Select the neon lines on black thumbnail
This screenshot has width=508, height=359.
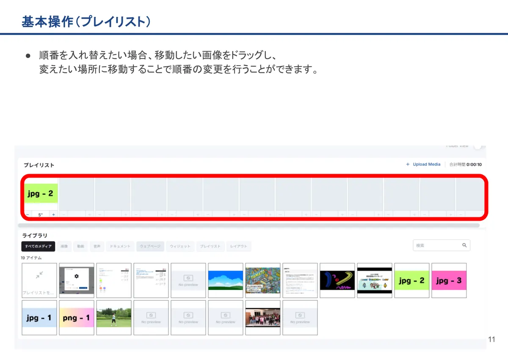(337, 280)
